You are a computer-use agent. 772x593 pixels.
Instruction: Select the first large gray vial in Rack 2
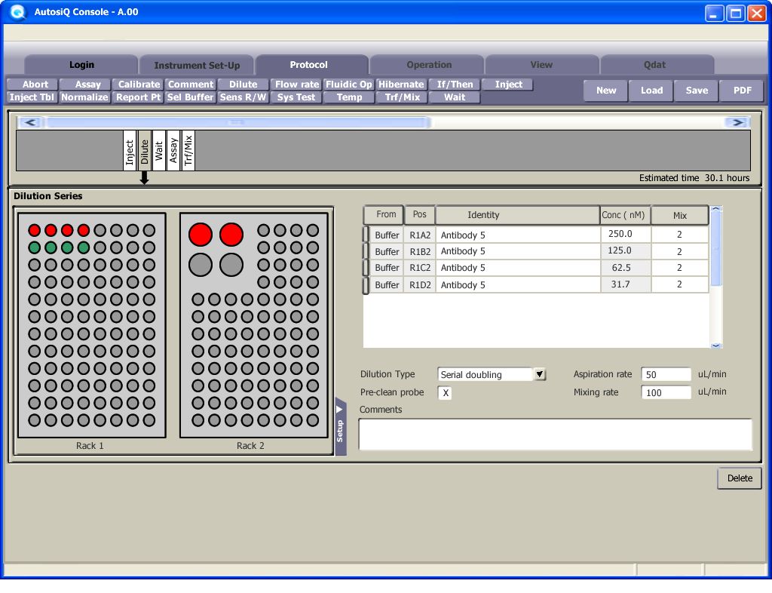pos(201,265)
